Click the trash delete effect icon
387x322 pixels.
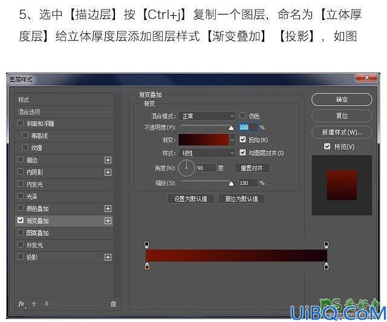[x=113, y=304]
